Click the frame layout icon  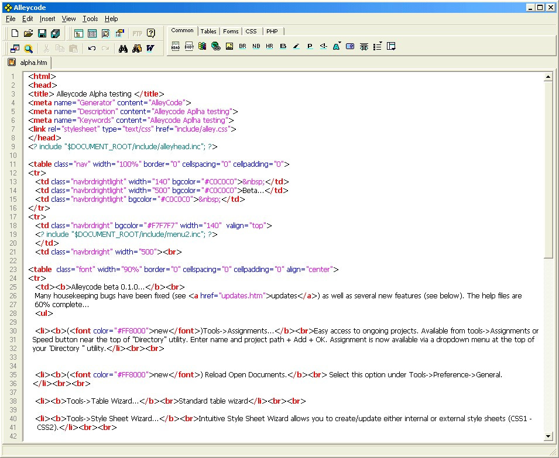[x=391, y=46]
